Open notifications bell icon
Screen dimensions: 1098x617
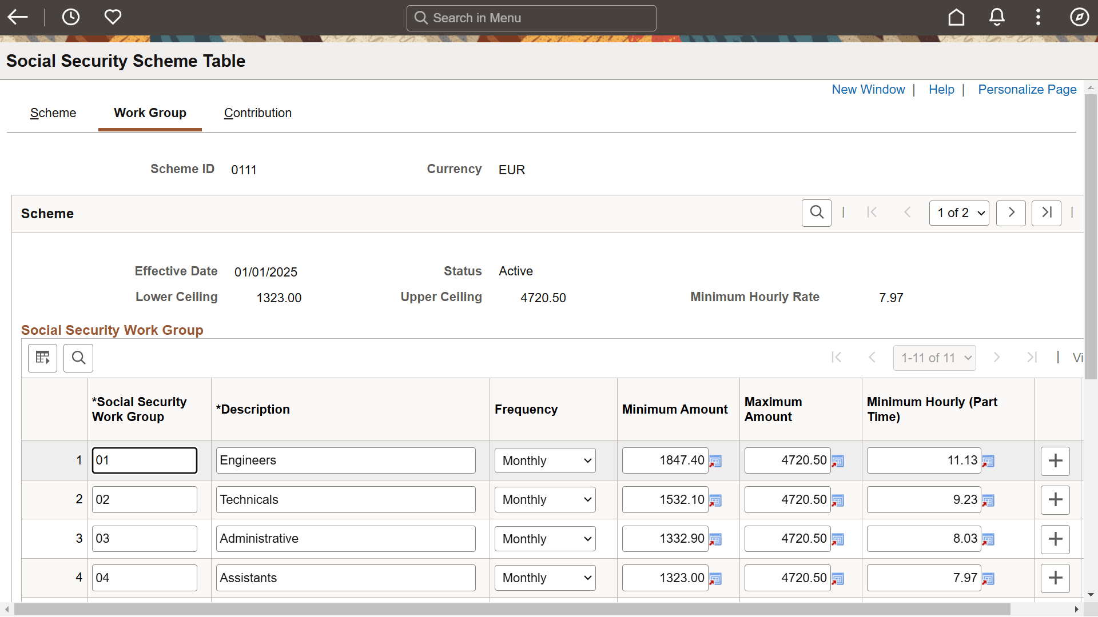(997, 17)
